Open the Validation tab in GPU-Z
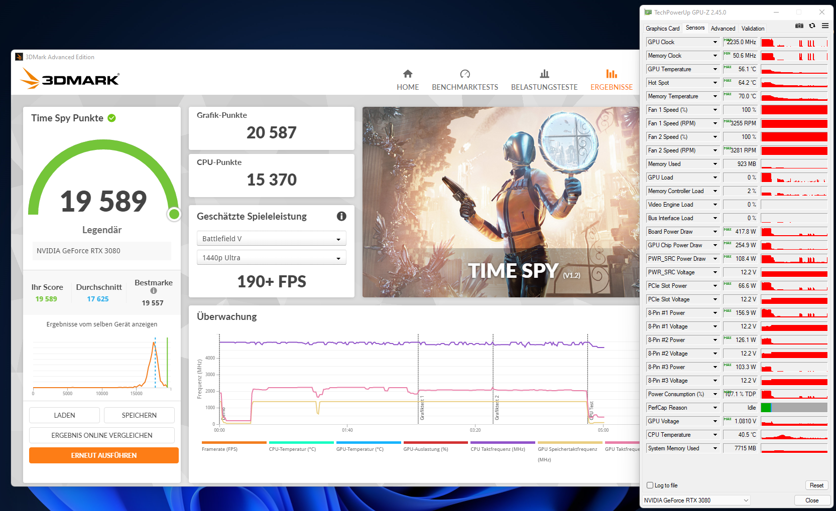 753,29
